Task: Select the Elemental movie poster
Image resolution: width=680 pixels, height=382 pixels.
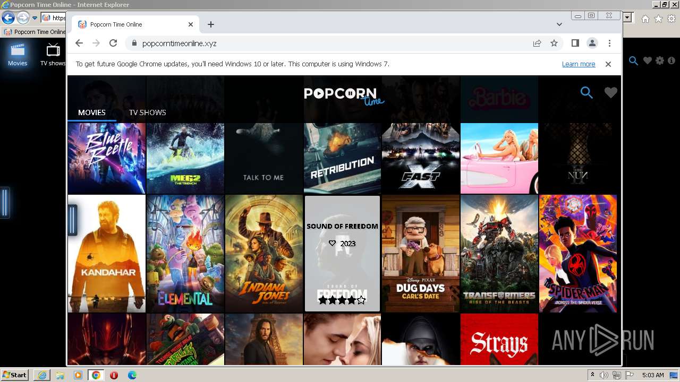Action: click(x=185, y=254)
